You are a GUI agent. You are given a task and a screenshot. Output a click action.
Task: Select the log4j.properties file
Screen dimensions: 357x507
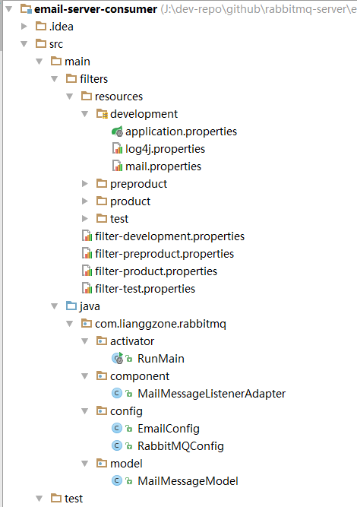[x=165, y=149]
